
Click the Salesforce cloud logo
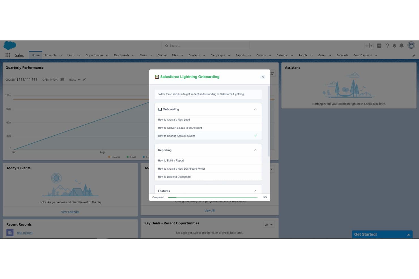click(x=10, y=45)
